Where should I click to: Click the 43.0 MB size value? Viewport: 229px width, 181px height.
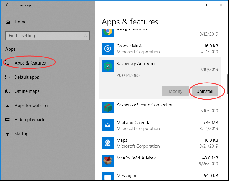pos(210,158)
